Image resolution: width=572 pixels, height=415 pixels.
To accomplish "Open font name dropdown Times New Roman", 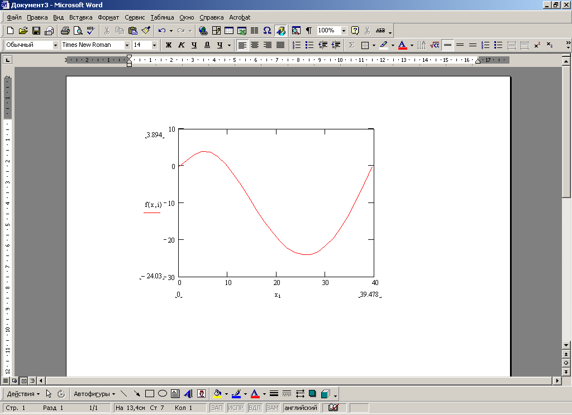I will 127,45.
